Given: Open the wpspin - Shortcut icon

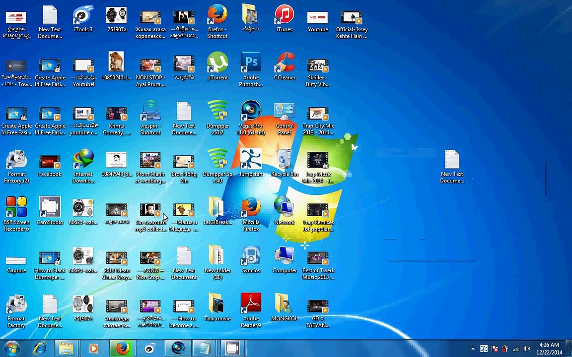Looking at the screenshot, I should pos(150,119).
